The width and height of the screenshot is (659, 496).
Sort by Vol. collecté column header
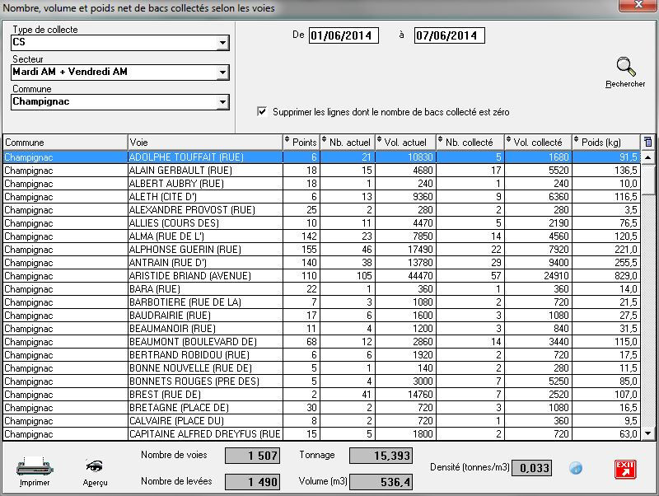pyautogui.click(x=538, y=142)
